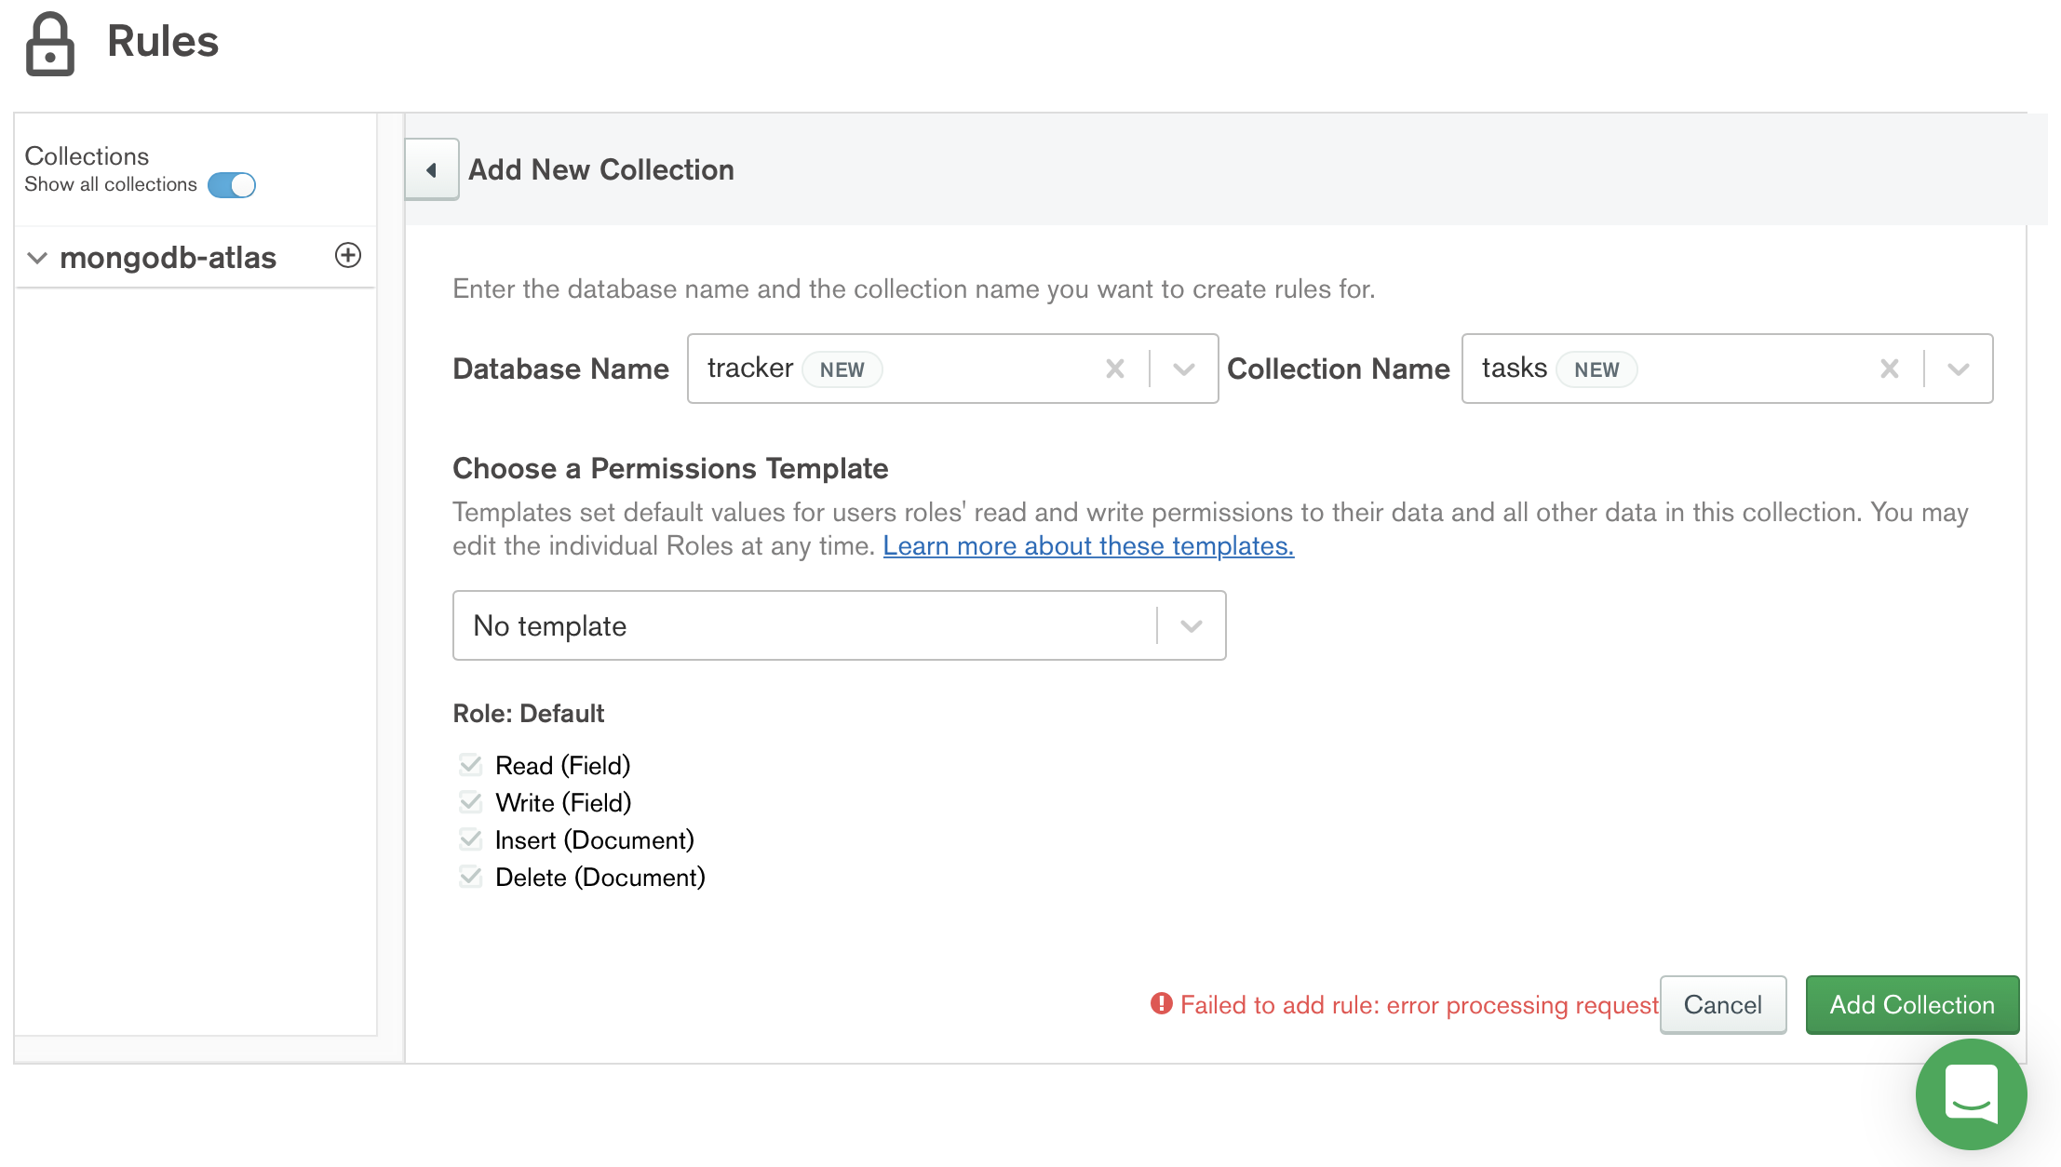Screen dimensions: 2061x1167
Task: Open the No template dropdown
Action: (1190, 625)
